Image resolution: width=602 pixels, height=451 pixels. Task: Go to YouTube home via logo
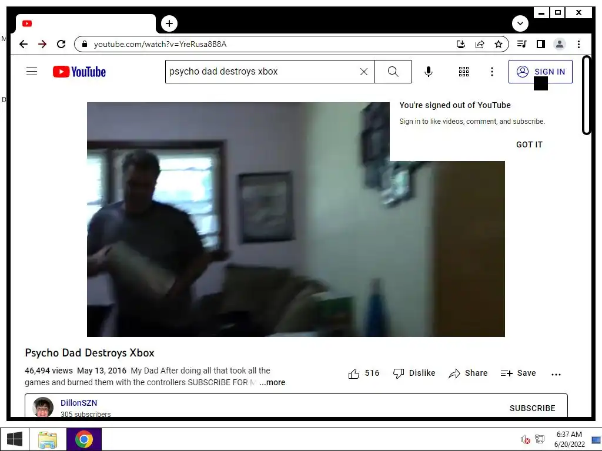(x=79, y=72)
